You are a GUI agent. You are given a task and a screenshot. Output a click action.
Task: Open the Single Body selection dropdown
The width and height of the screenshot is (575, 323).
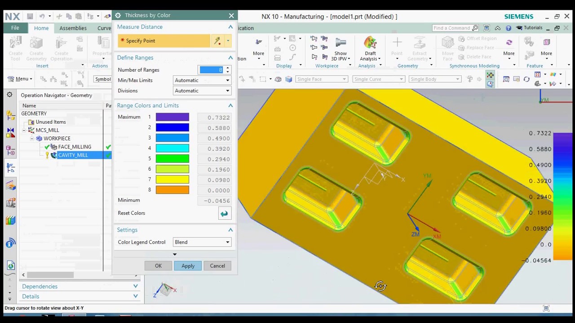[435, 79]
